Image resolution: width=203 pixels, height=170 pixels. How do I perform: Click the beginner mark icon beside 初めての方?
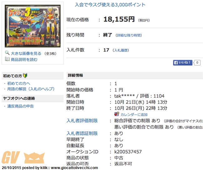click(x=25, y=76)
